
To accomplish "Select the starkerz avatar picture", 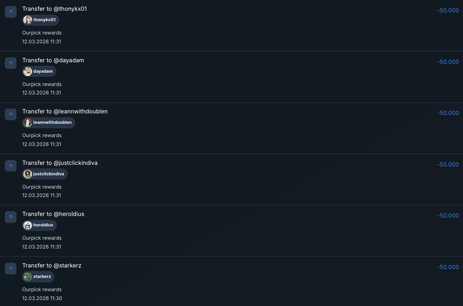I will [28, 276].
